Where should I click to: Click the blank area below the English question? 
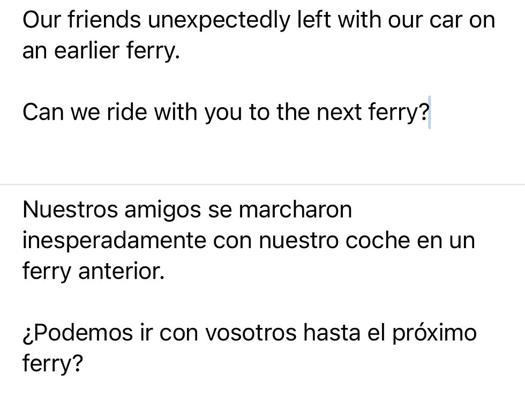coord(257,153)
